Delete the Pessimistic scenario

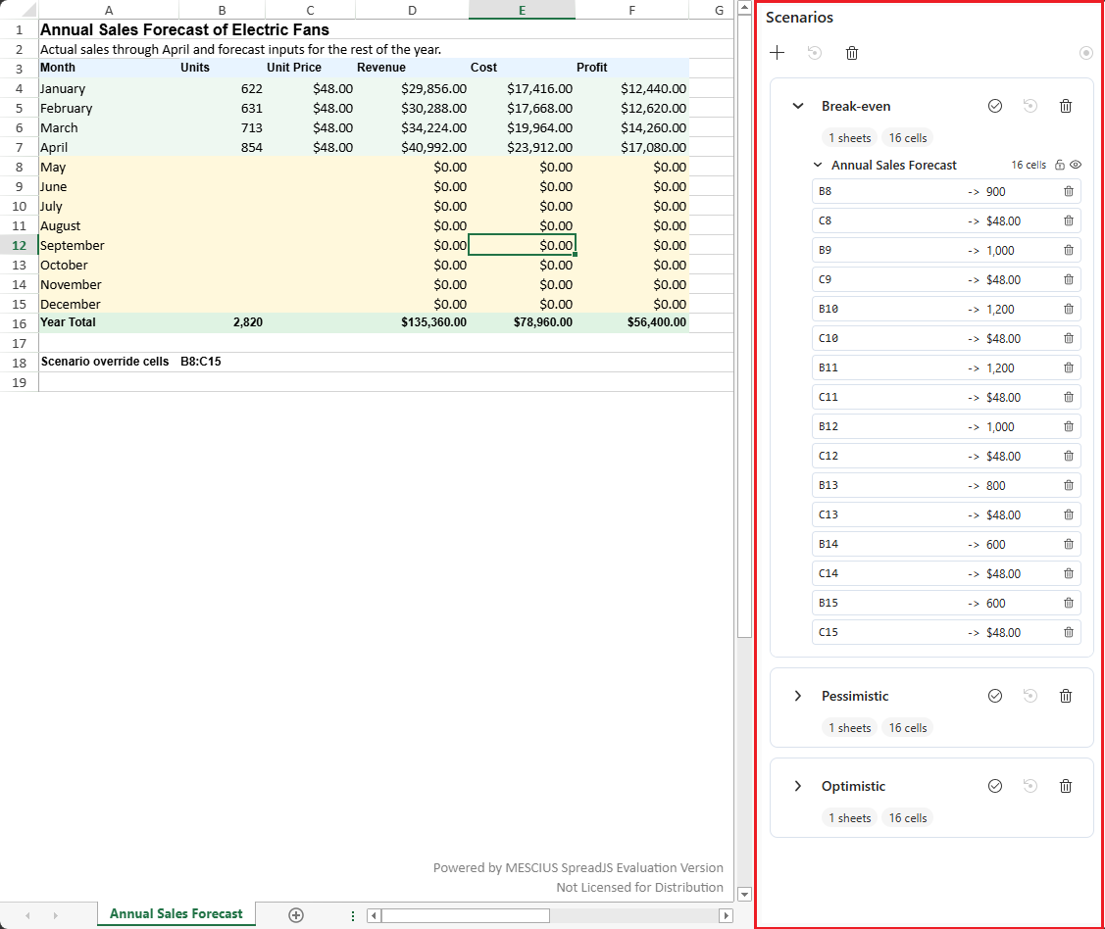pos(1066,696)
